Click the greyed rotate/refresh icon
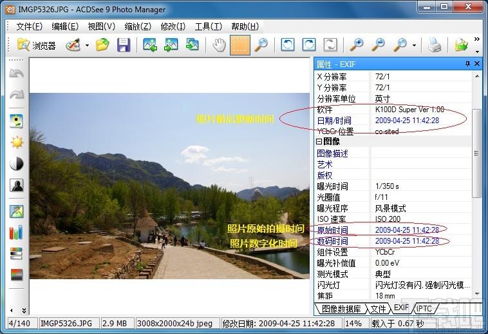 (x=330, y=46)
